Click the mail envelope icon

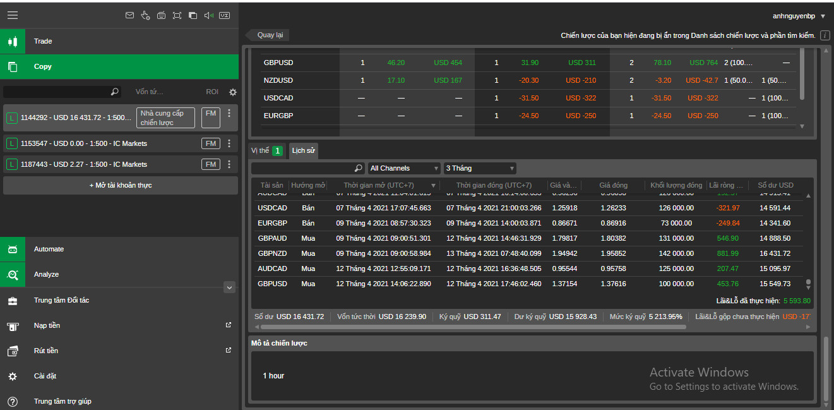[130, 15]
